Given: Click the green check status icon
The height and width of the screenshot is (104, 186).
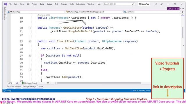Looking at the screenshot, I should (x=23, y=83).
